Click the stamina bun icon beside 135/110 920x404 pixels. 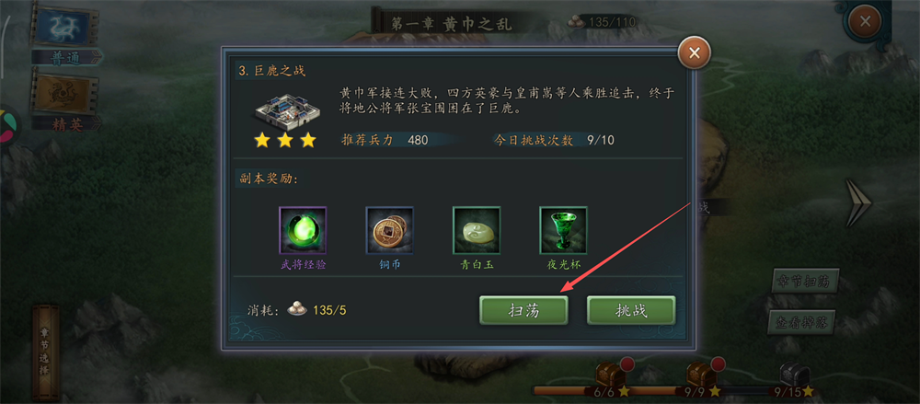coord(576,22)
